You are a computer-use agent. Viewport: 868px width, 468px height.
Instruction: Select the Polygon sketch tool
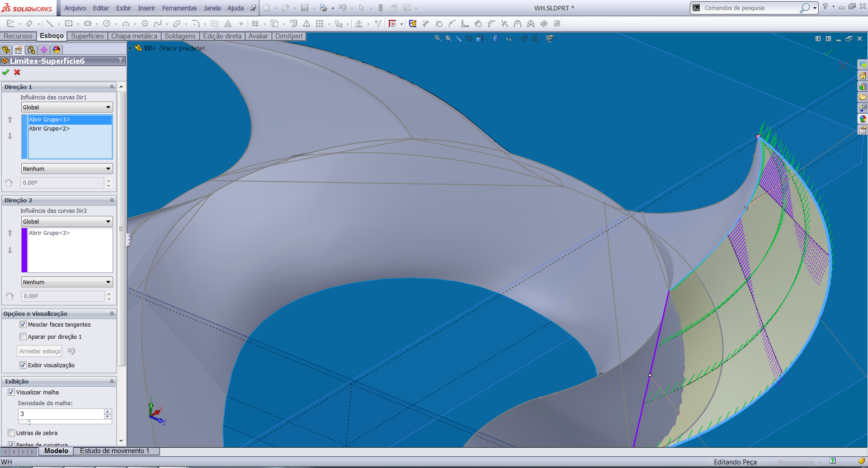145,23
